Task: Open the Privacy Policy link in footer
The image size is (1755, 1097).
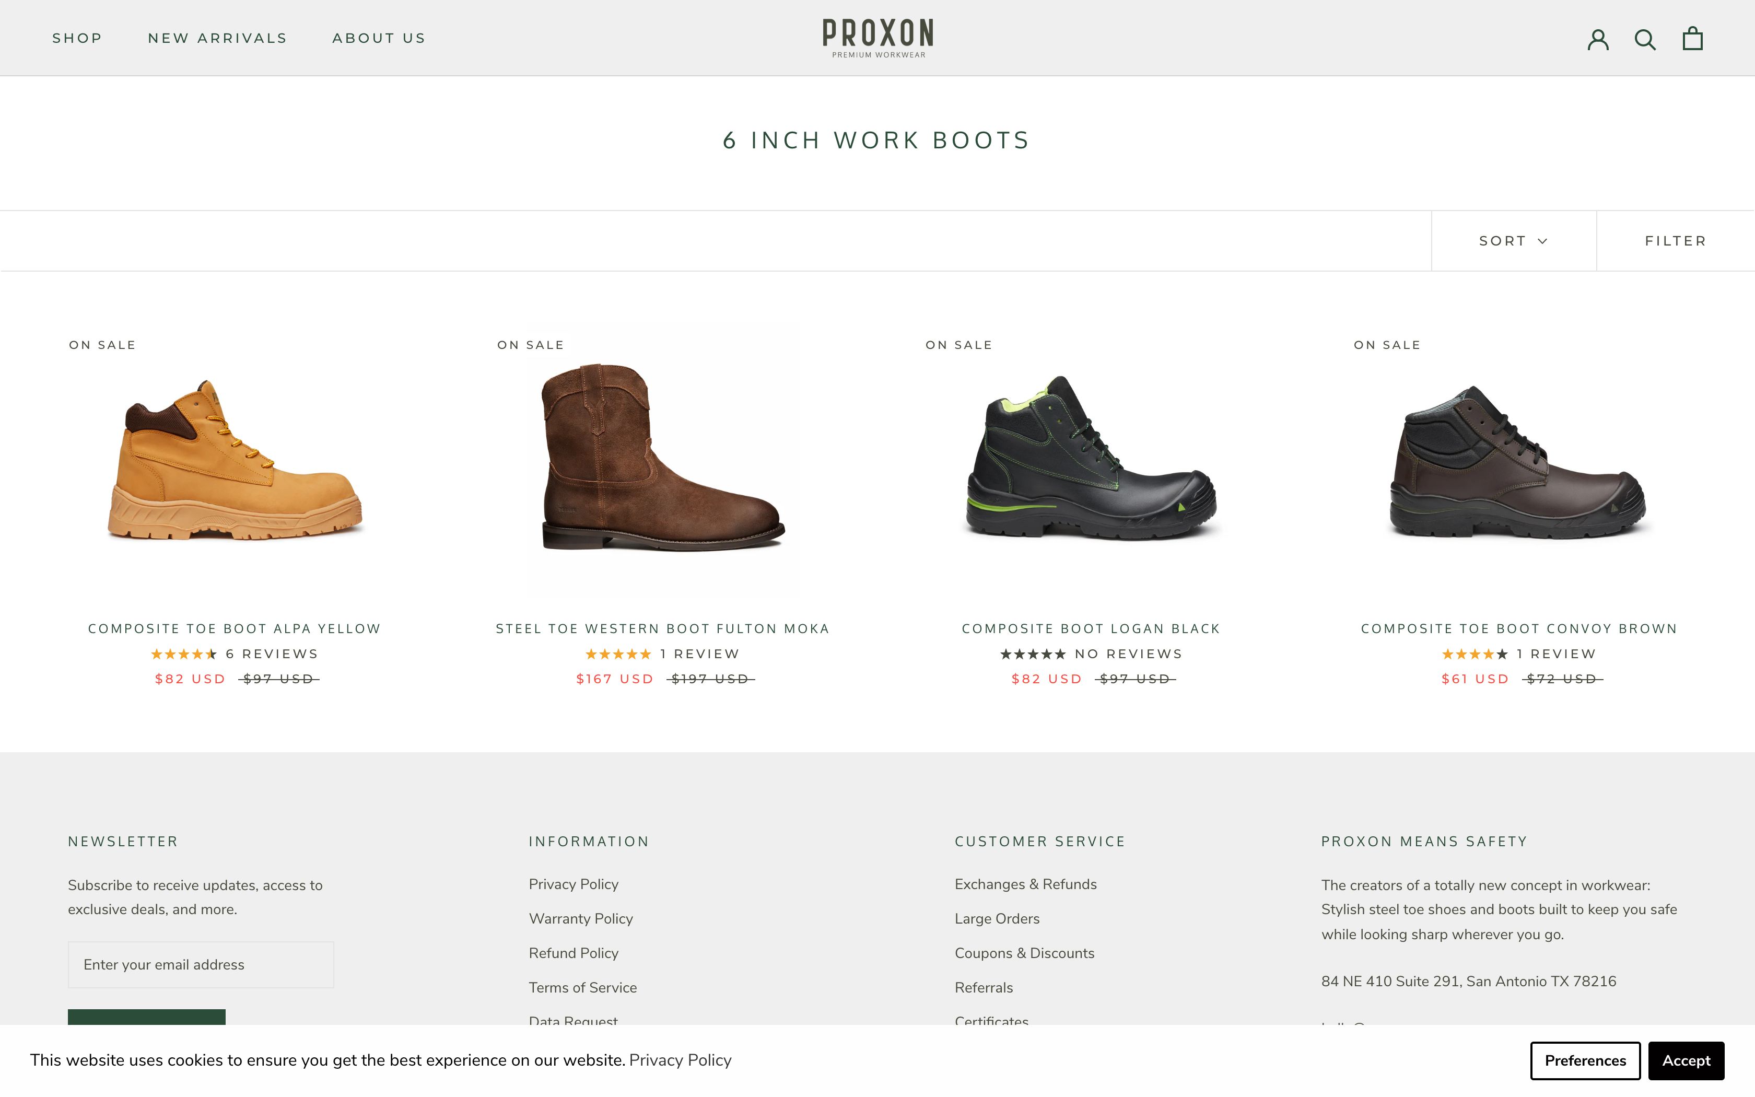Action: (x=573, y=884)
